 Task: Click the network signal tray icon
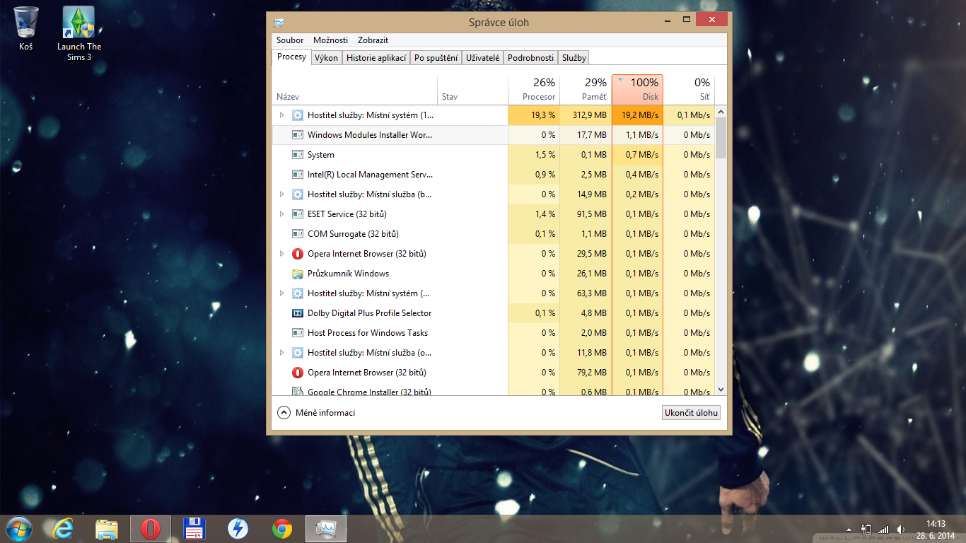[883, 529]
